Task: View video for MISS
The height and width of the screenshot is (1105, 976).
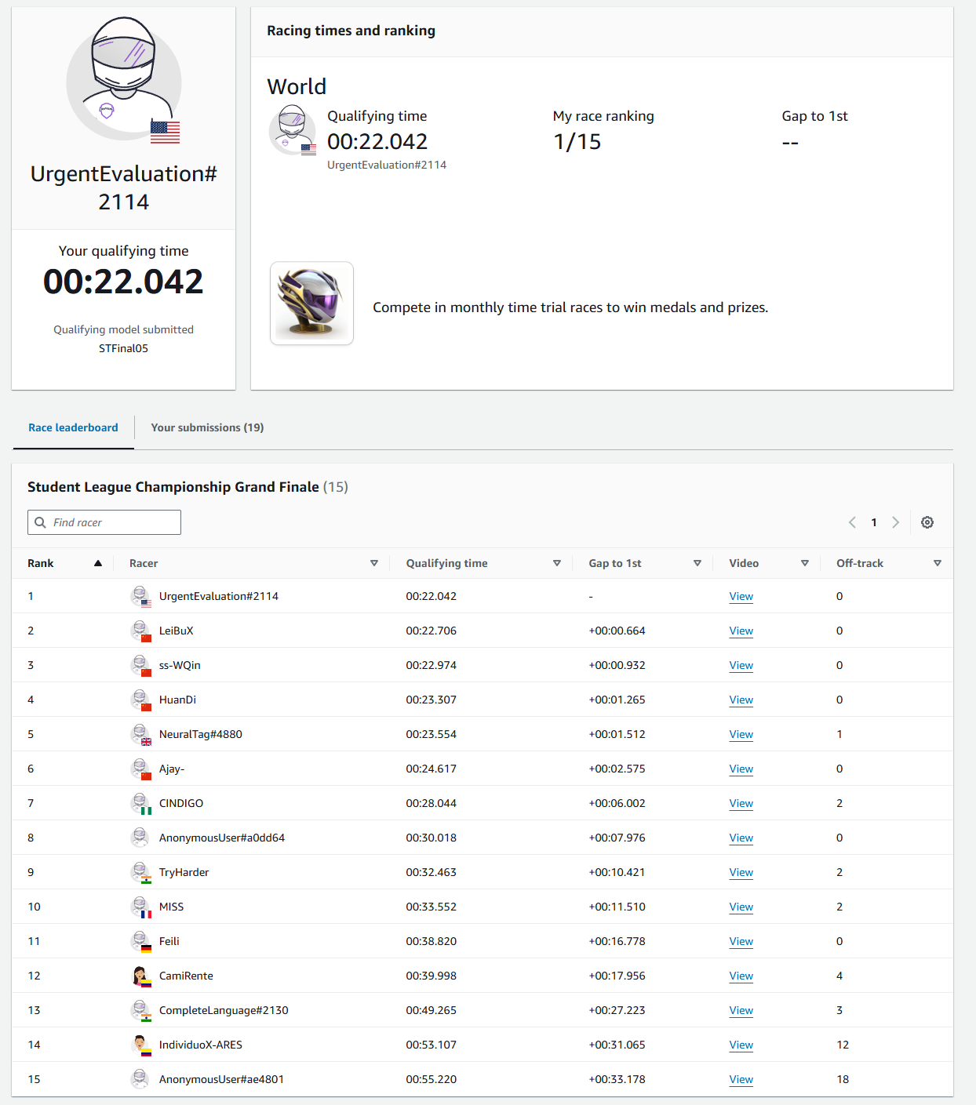Action: [x=741, y=907]
